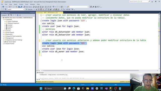
Task: Expand the prueba2 database node
Action: [x=5, y=25]
